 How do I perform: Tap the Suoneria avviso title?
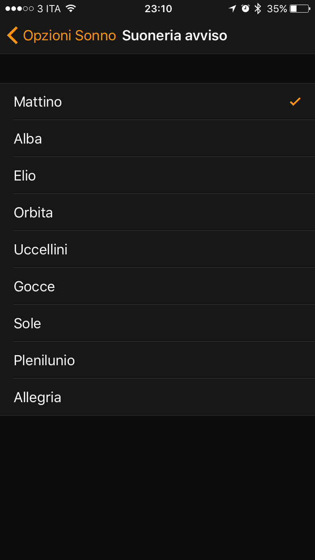pos(175,36)
